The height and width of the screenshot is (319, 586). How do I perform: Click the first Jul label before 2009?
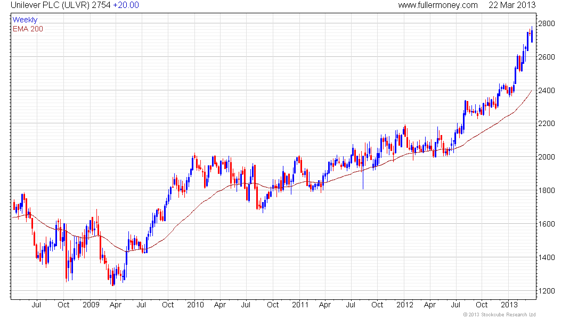coord(36,305)
